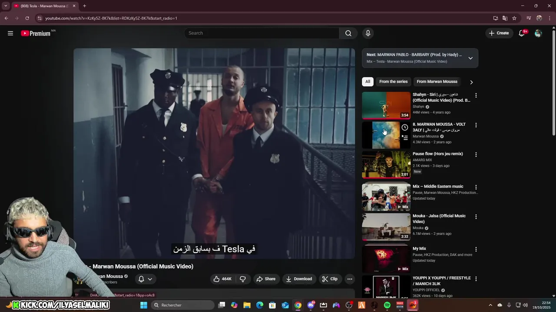Image resolution: width=556 pixels, height=312 pixels.
Task: Open My Mix thumbnail
Action: [386, 259]
